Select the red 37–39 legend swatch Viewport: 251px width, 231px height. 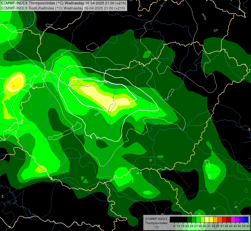(224, 220)
